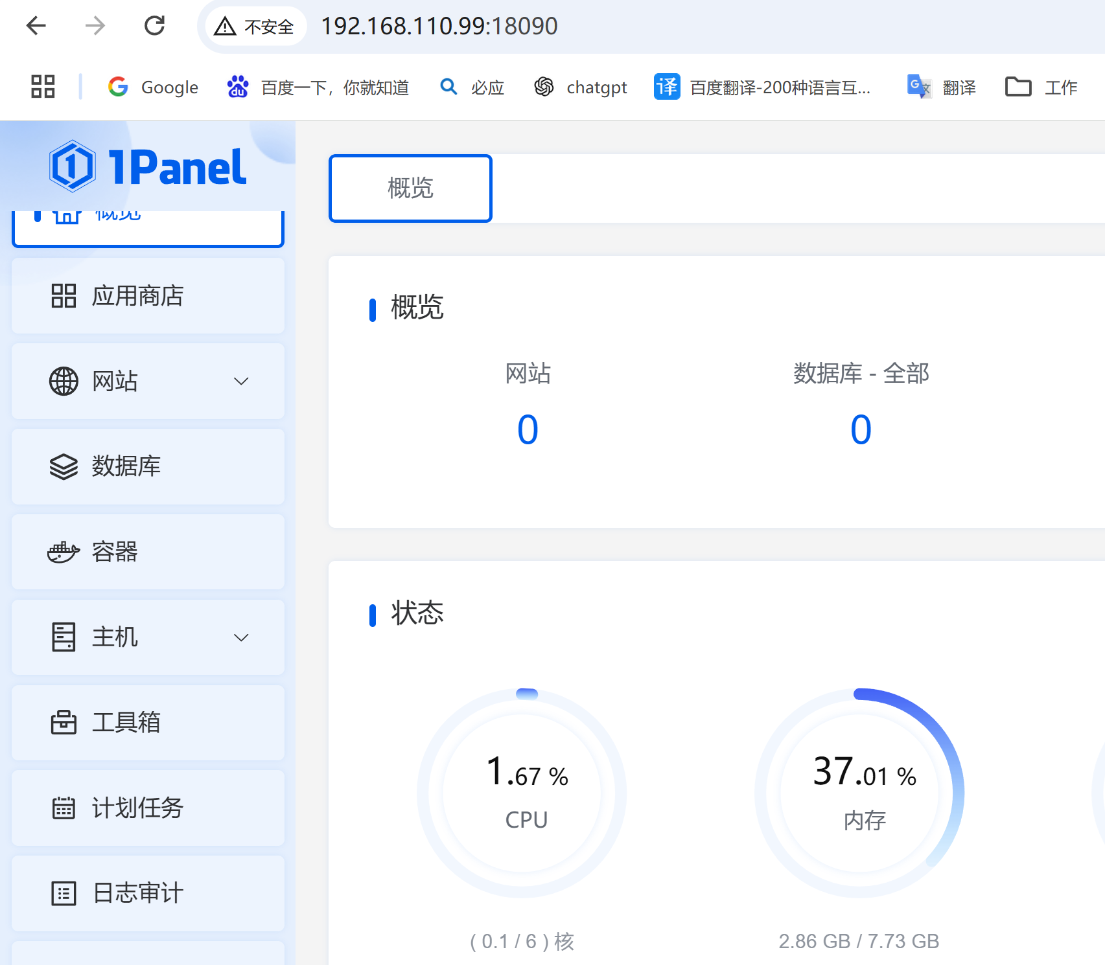Expand the 主机 submenu chevron
Screen dimensions: 1105x965
click(x=241, y=637)
